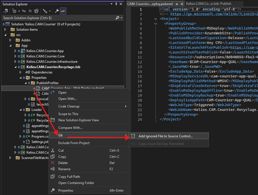This screenshot has height=195, width=258.
Task: Pin the Solution Explorer panel
Action: coord(116,4)
